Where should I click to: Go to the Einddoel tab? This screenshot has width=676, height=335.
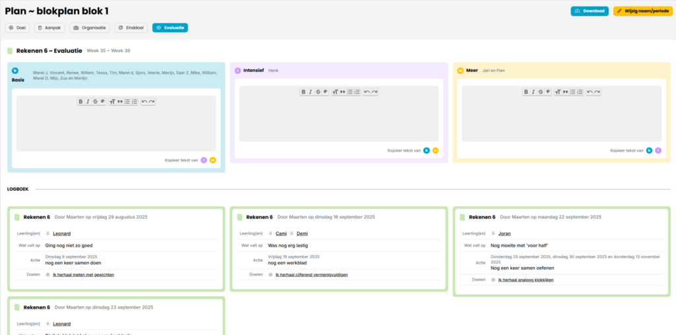[131, 28]
